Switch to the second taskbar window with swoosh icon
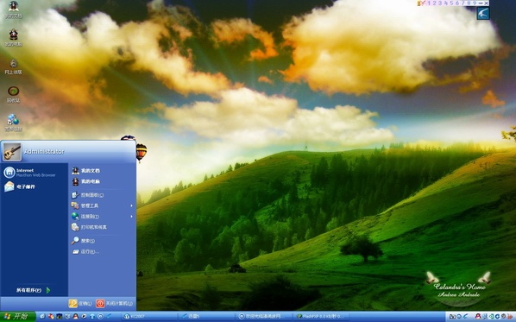Viewport: 516px width, 322px height. [x=207, y=317]
